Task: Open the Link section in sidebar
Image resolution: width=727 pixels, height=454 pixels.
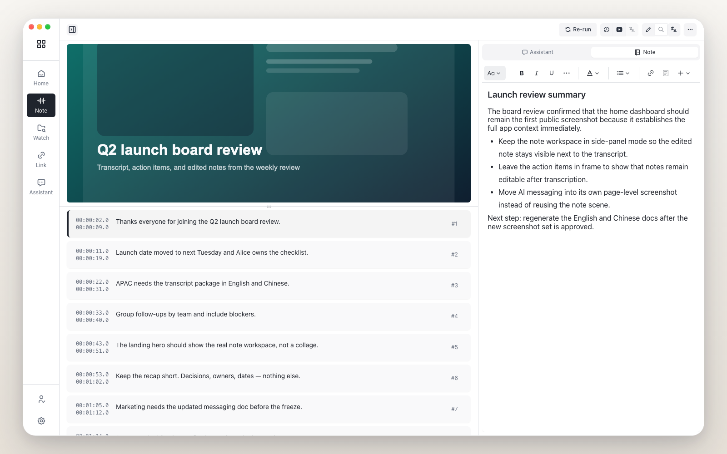Action: [x=41, y=160]
